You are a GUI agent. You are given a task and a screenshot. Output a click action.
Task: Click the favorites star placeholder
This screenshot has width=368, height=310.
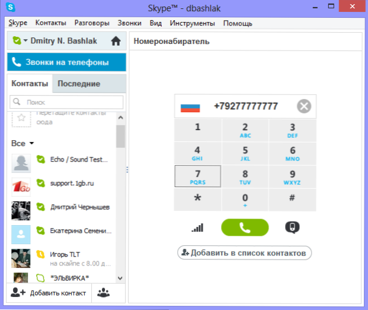click(x=21, y=118)
